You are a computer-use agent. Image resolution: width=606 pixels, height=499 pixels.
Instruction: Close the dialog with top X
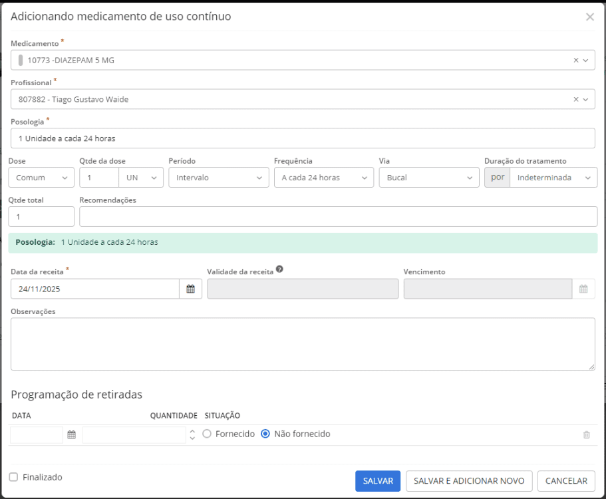(589, 17)
